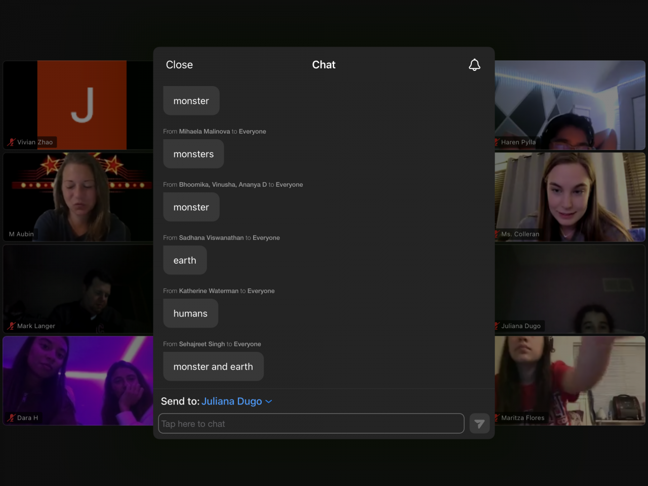Image resolution: width=648 pixels, height=486 pixels.
Task: Tap the chat message input field
Action: coord(311,424)
